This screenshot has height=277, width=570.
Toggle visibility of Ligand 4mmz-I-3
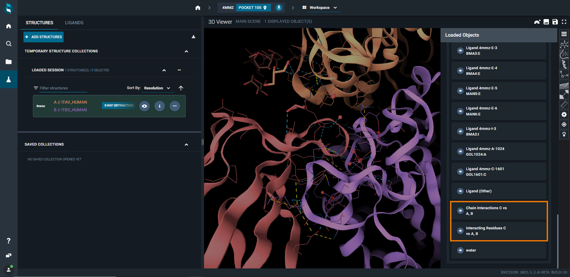click(x=460, y=131)
